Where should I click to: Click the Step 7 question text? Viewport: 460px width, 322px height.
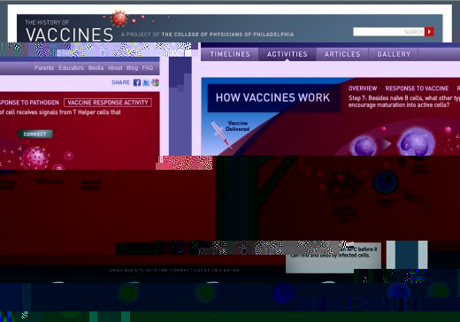[x=404, y=102]
